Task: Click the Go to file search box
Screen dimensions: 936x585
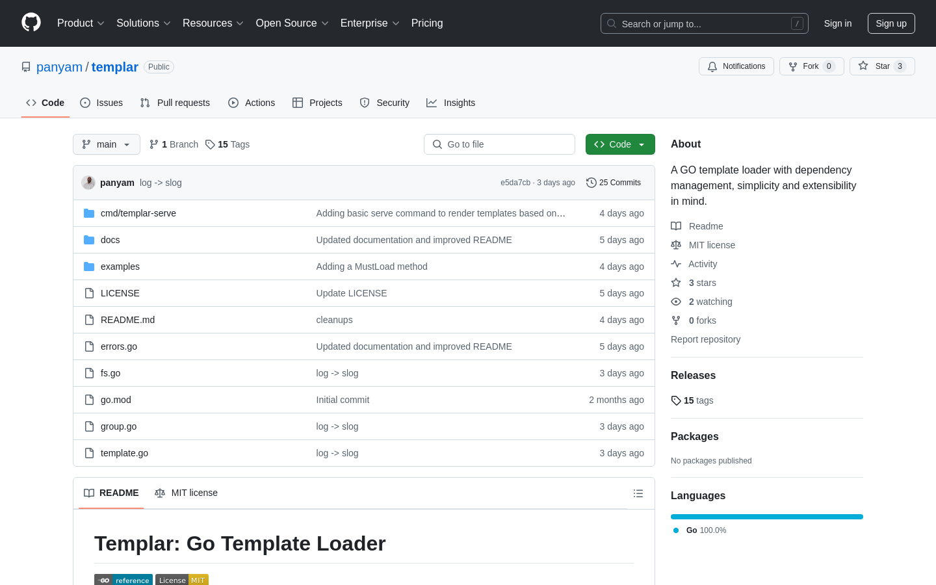Action: coord(499,144)
